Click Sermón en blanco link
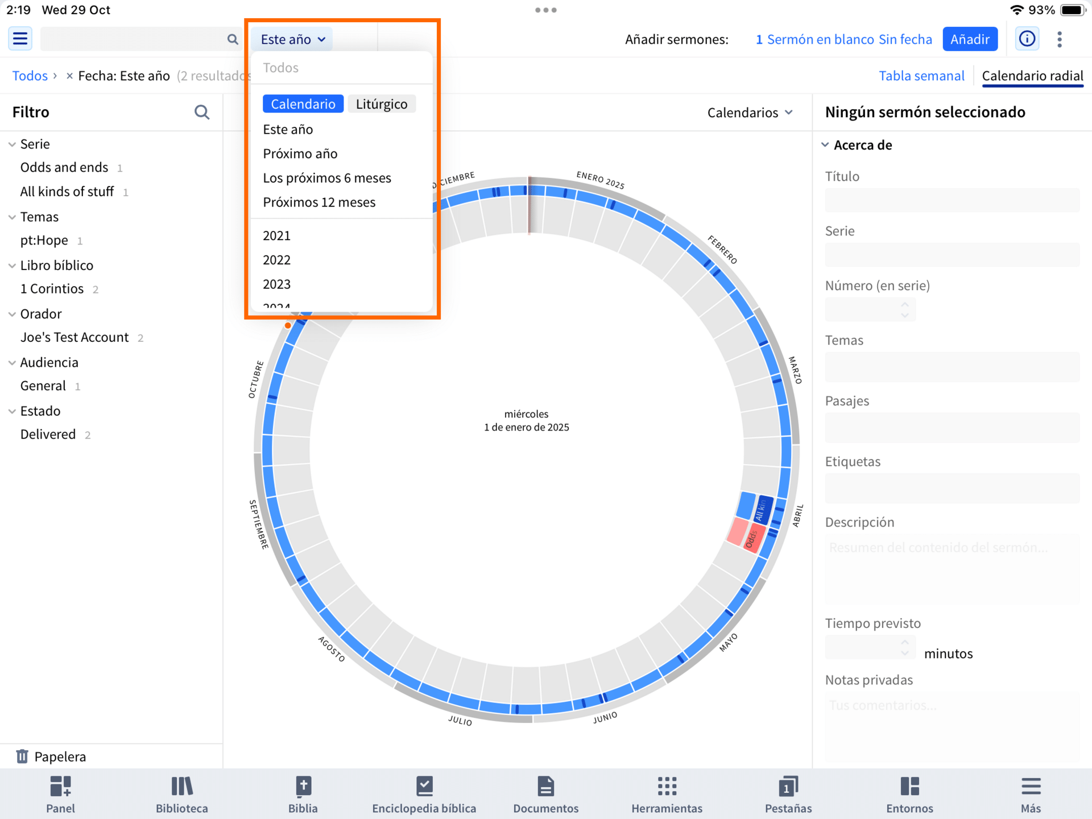This screenshot has width=1092, height=819. click(x=820, y=39)
